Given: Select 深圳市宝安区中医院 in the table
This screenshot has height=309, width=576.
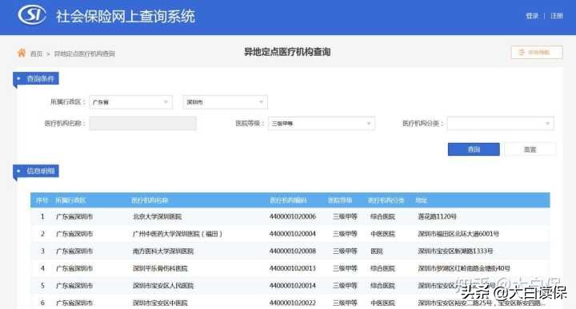Looking at the screenshot, I should [x=160, y=303].
